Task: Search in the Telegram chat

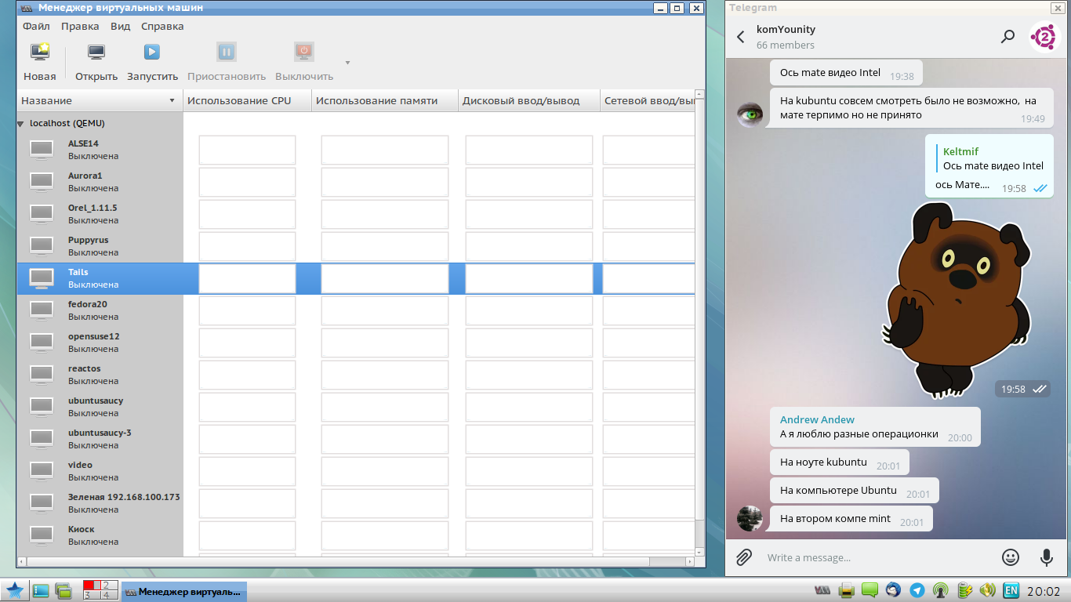Action: [x=1007, y=37]
